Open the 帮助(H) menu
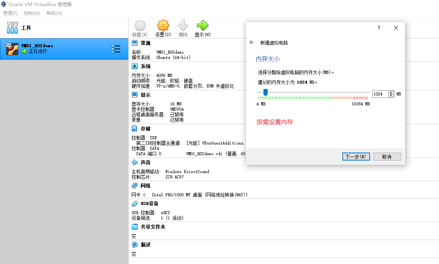Screen dimensions: 439x264 point(54,13)
